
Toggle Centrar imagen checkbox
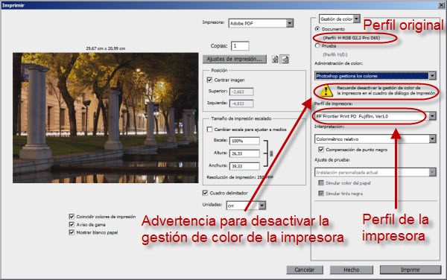tap(209, 80)
